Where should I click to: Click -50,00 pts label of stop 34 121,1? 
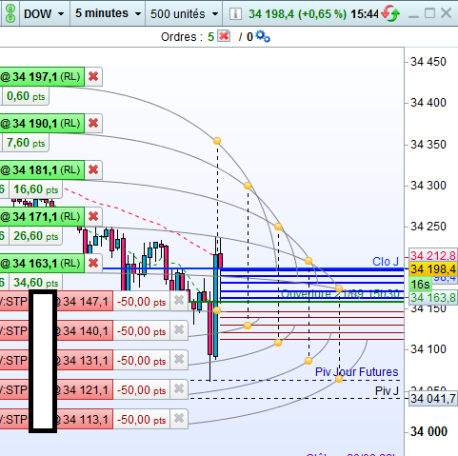142,390
